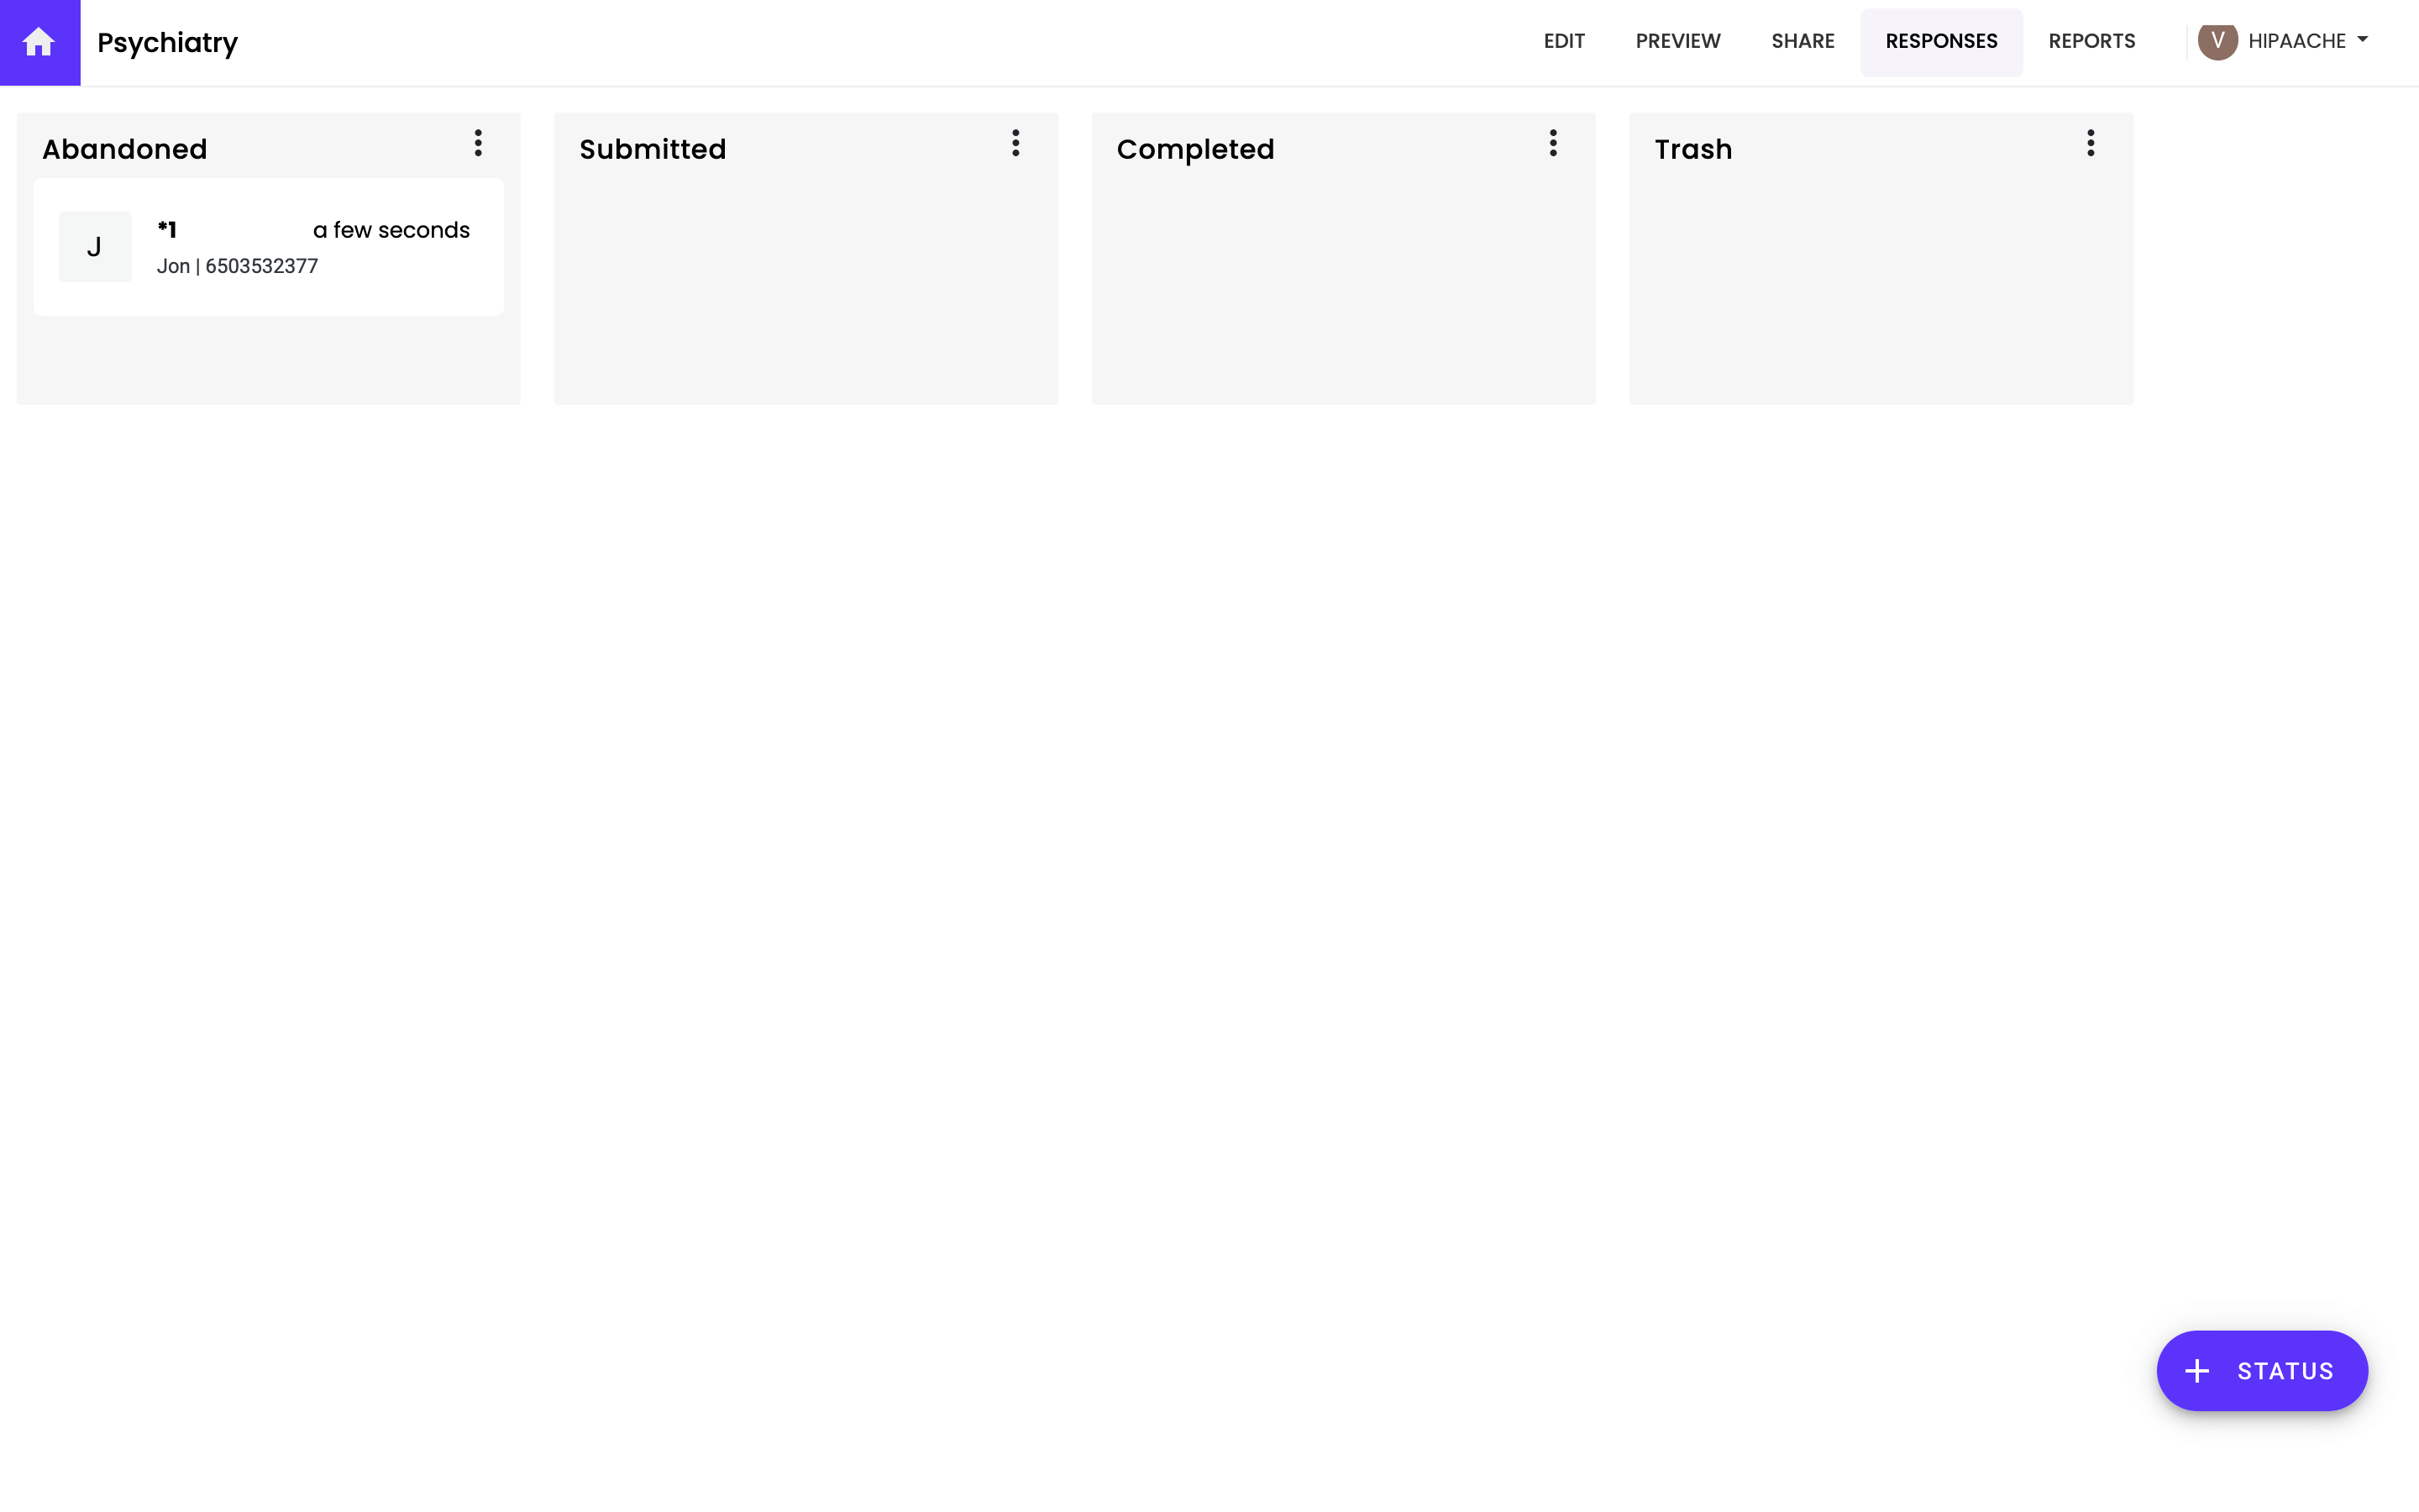Click the Psychiatry form title
The width and height of the screenshot is (2419, 1512).
pyautogui.click(x=167, y=42)
